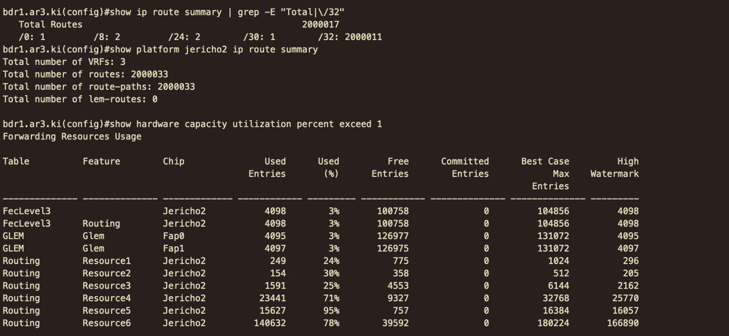Viewport: 729px width, 336px height.
Task: Click the '/8: 2' prefix count
Action: (107, 37)
